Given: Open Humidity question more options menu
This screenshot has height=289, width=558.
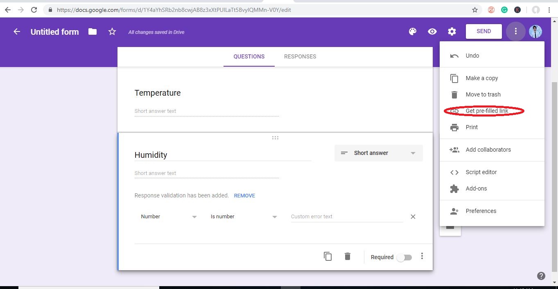Looking at the screenshot, I should point(422,256).
